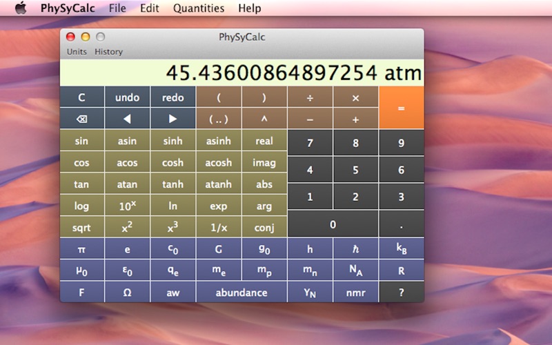
Task: Move cursor right with right arrow button
Action: click(172, 119)
